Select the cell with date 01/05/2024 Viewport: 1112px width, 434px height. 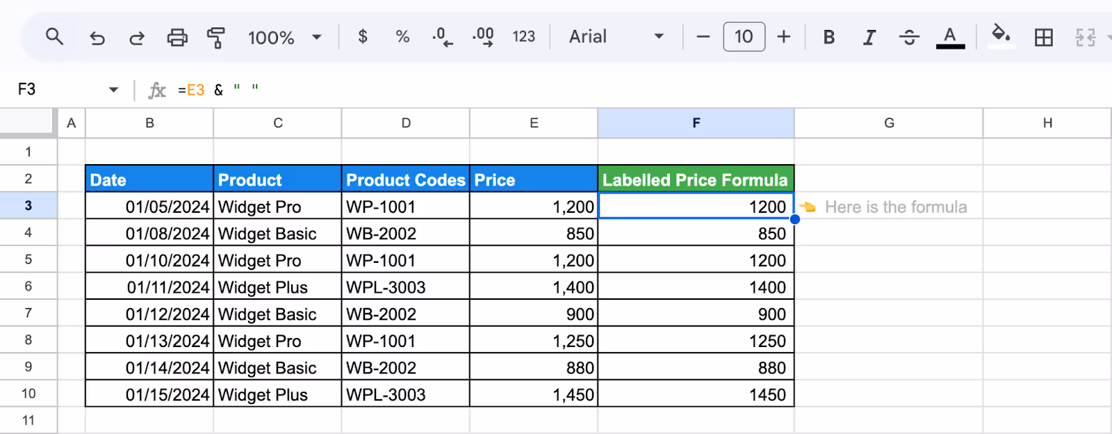pos(149,207)
